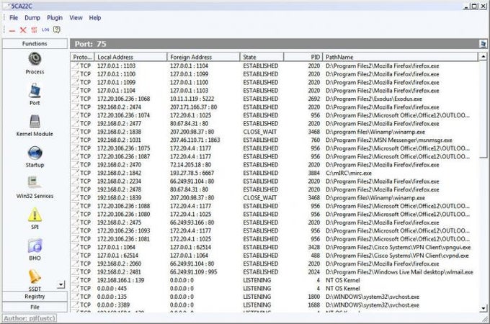The height and width of the screenshot is (324, 490).
Task: Open the Kernel Module function
Action: (x=35, y=126)
